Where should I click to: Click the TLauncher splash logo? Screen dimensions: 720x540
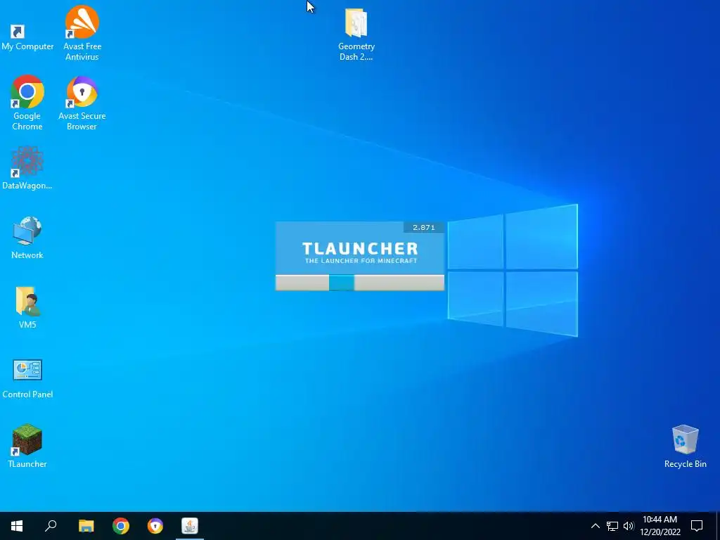pos(360,252)
